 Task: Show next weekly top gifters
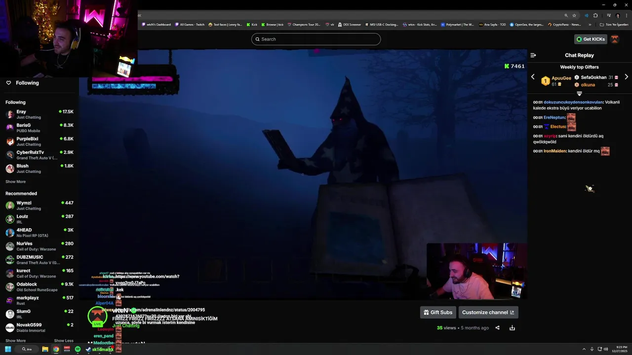[626, 77]
